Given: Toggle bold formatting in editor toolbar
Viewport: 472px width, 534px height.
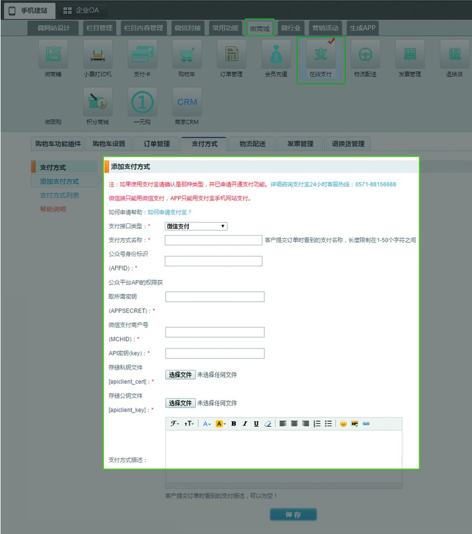Looking at the screenshot, I should (233, 424).
